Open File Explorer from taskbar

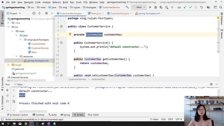[14, 124]
